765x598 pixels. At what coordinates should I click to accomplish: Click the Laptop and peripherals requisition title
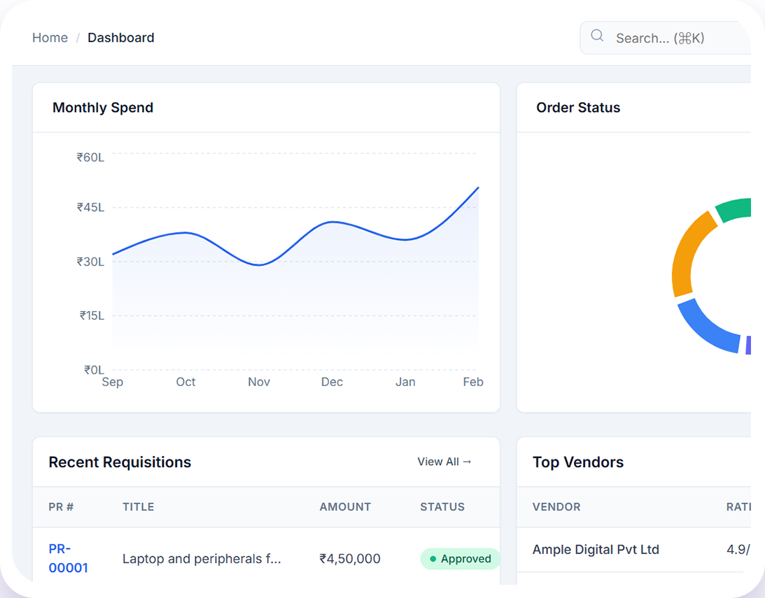coord(202,559)
